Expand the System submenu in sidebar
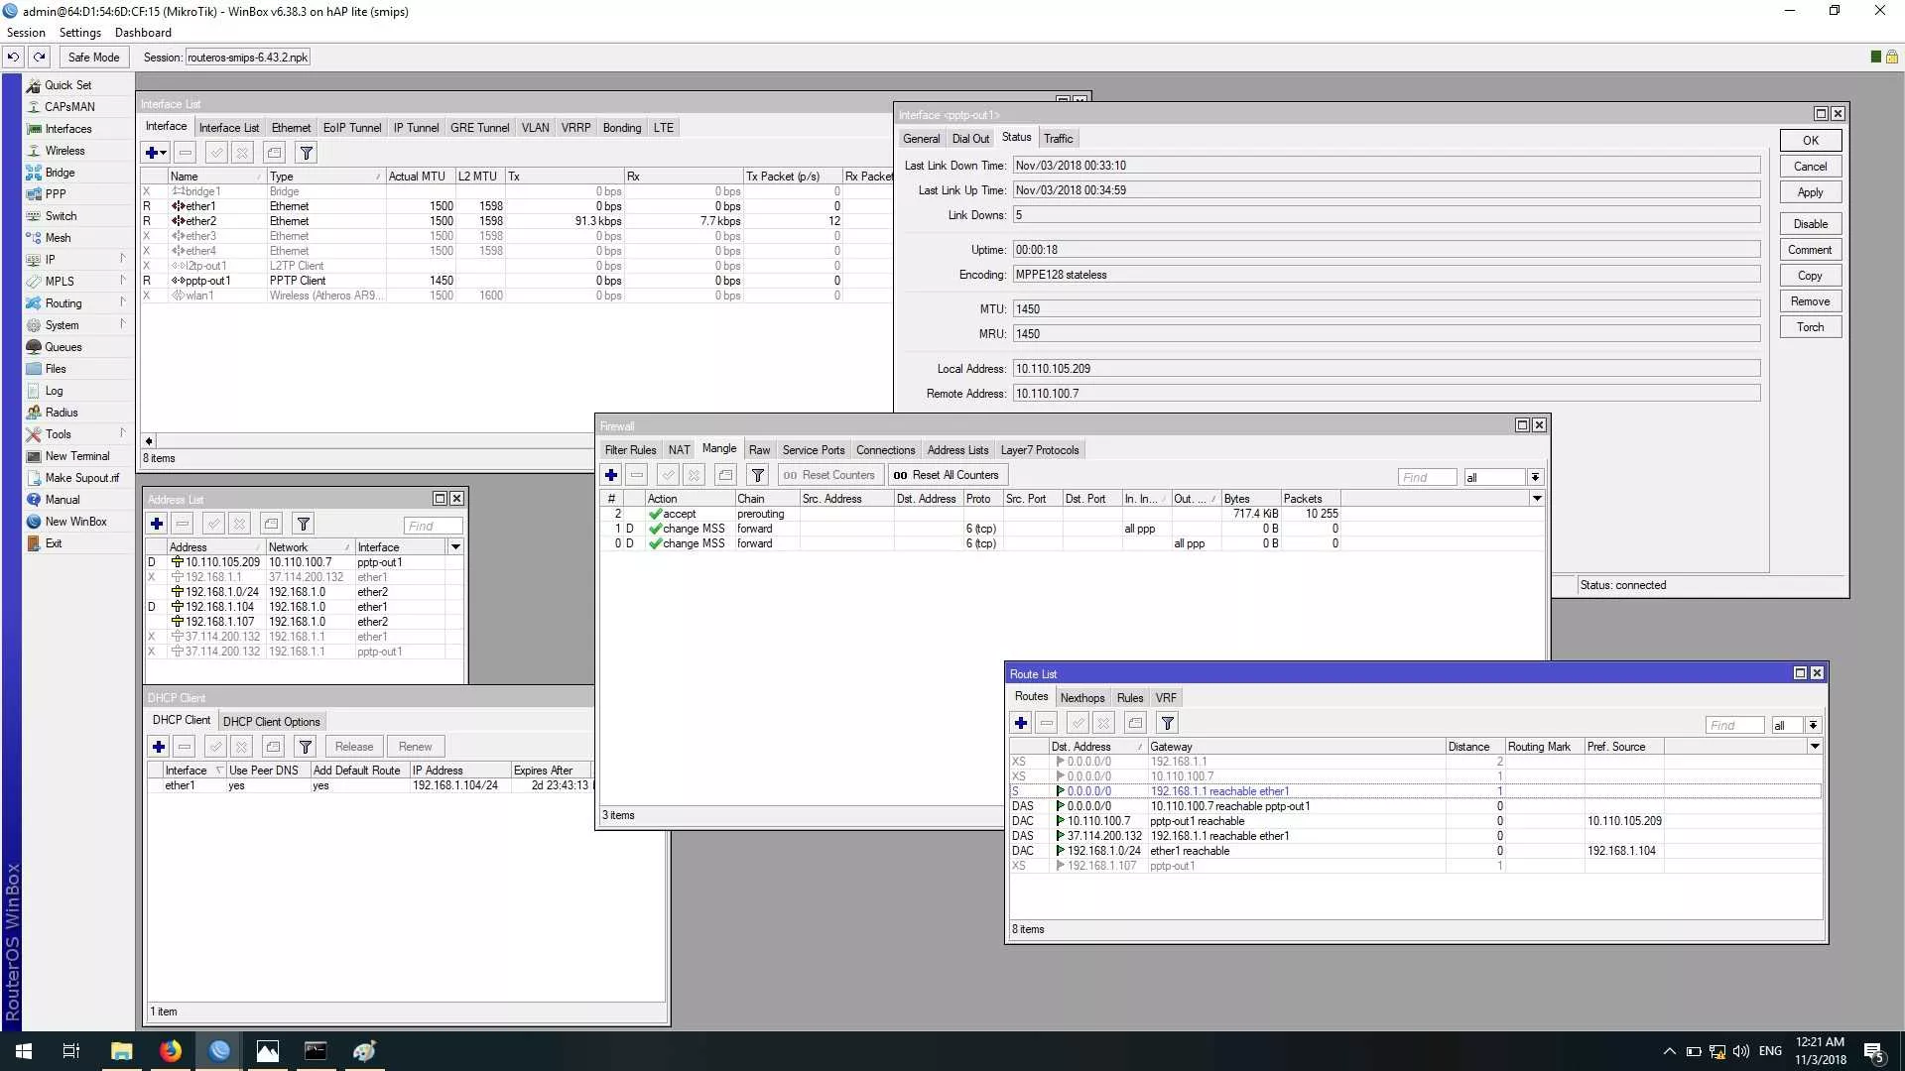The image size is (1905, 1071). point(77,325)
